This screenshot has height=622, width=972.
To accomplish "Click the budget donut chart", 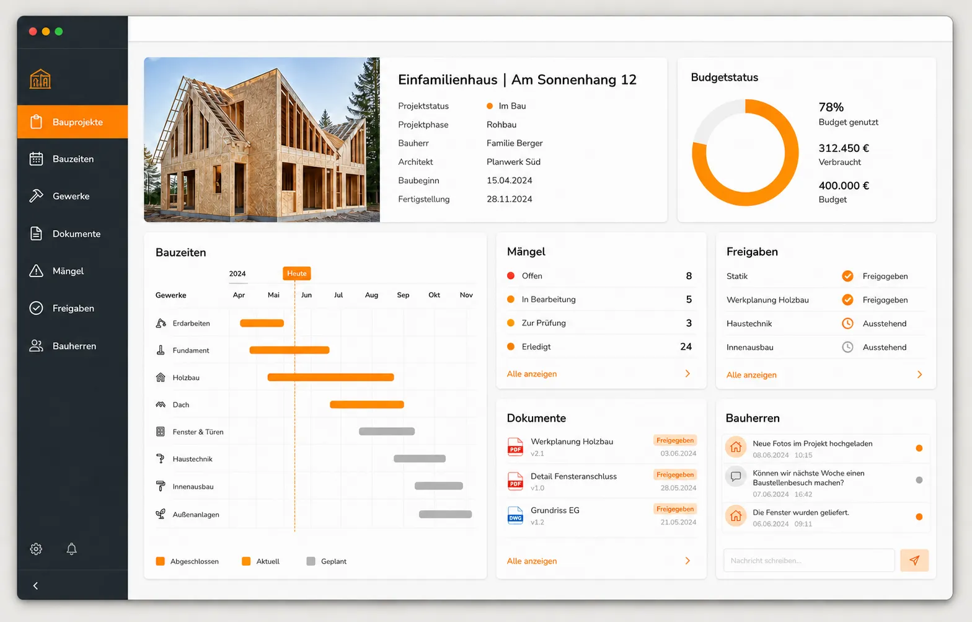I will coord(745,153).
